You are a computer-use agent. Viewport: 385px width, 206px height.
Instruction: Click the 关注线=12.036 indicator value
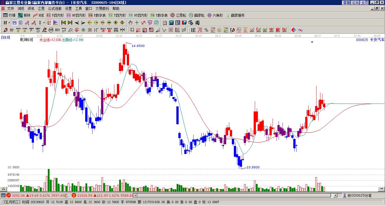(50, 40)
